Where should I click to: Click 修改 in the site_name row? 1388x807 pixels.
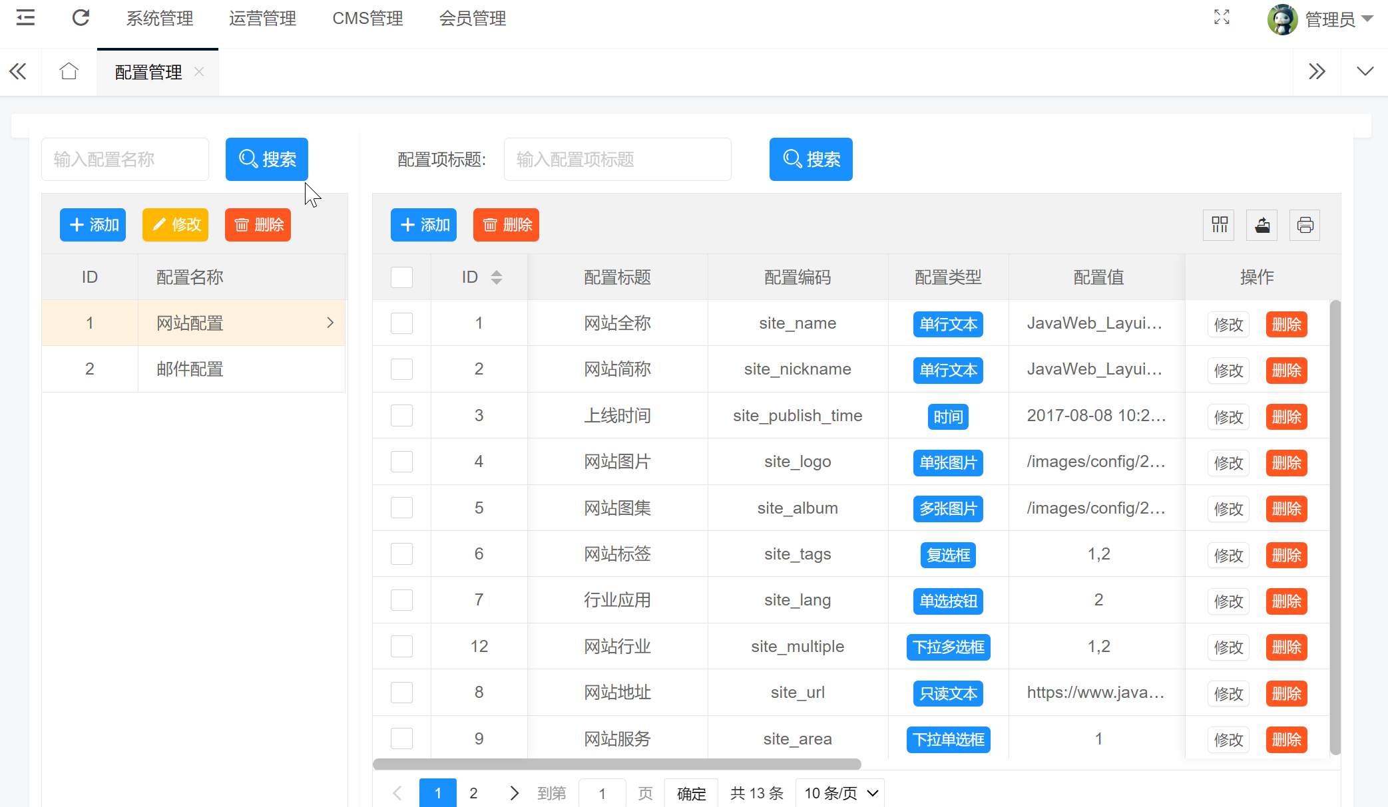pyautogui.click(x=1228, y=325)
